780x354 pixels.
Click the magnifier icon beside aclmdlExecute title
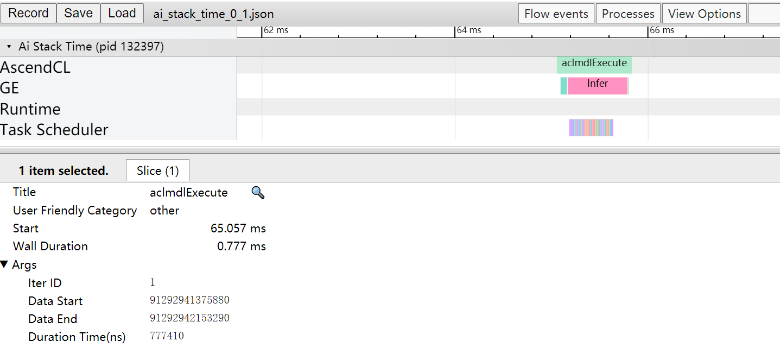pyautogui.click(x=258, y=193)
